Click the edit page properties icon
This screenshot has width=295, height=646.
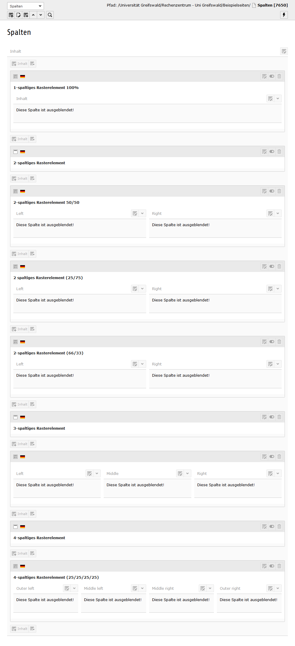(18, 15)
